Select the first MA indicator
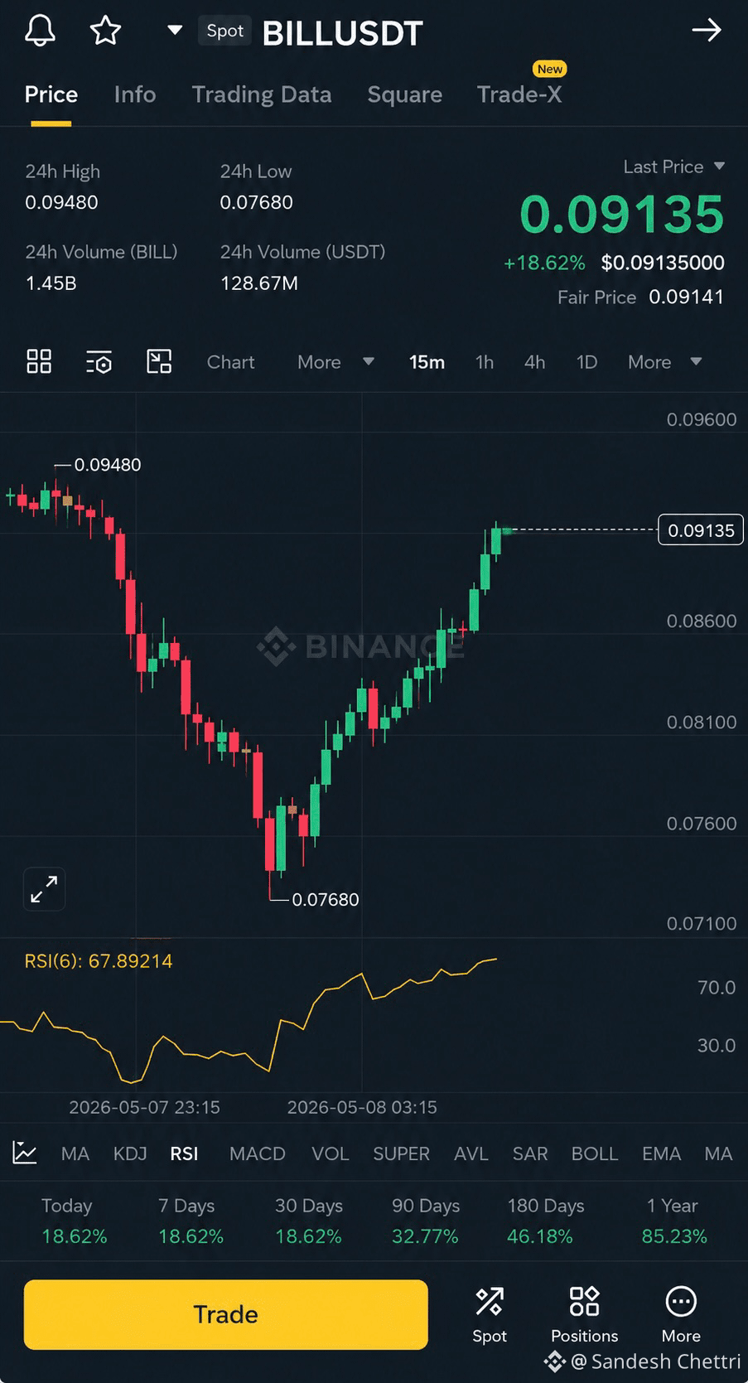Screen dimensions: 748x1383 coord(75,1153)
